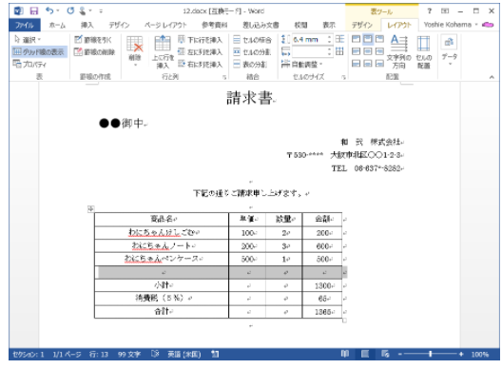Open セルのサイズ group dialog launcher
The image size is (502, 369).
[x=343, y=77]
